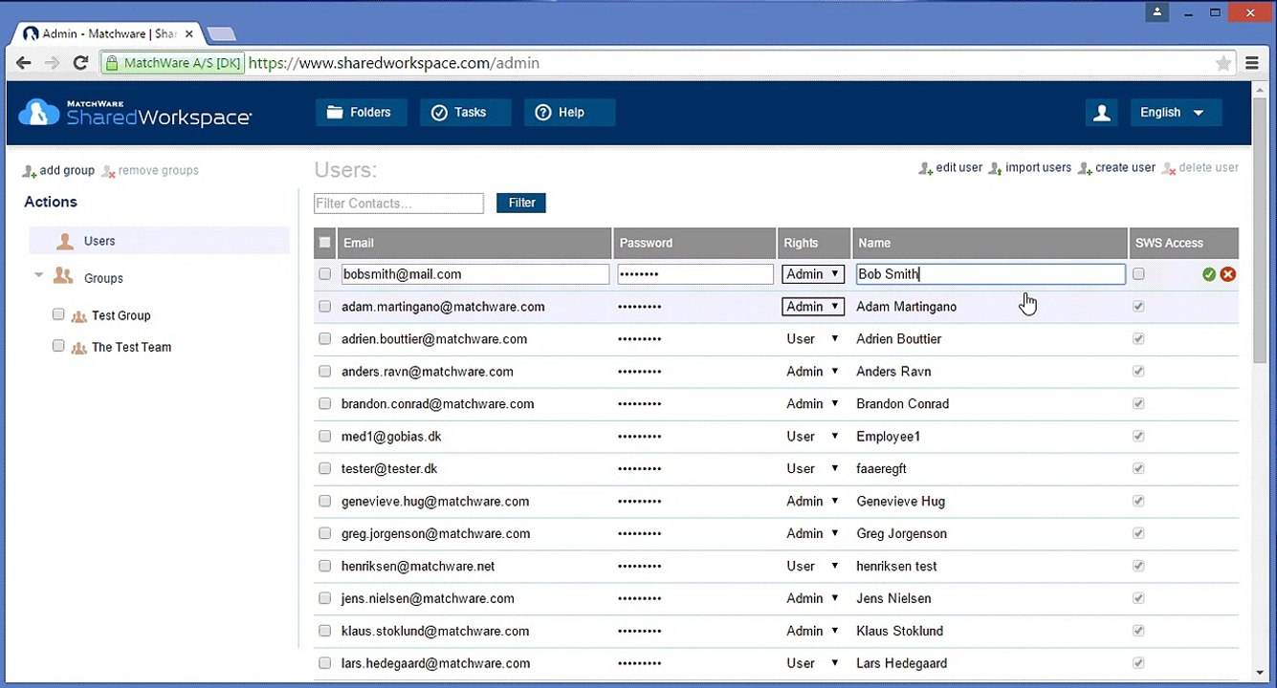Click the Name column header
1277x688 pixels.
pos(990,243)
